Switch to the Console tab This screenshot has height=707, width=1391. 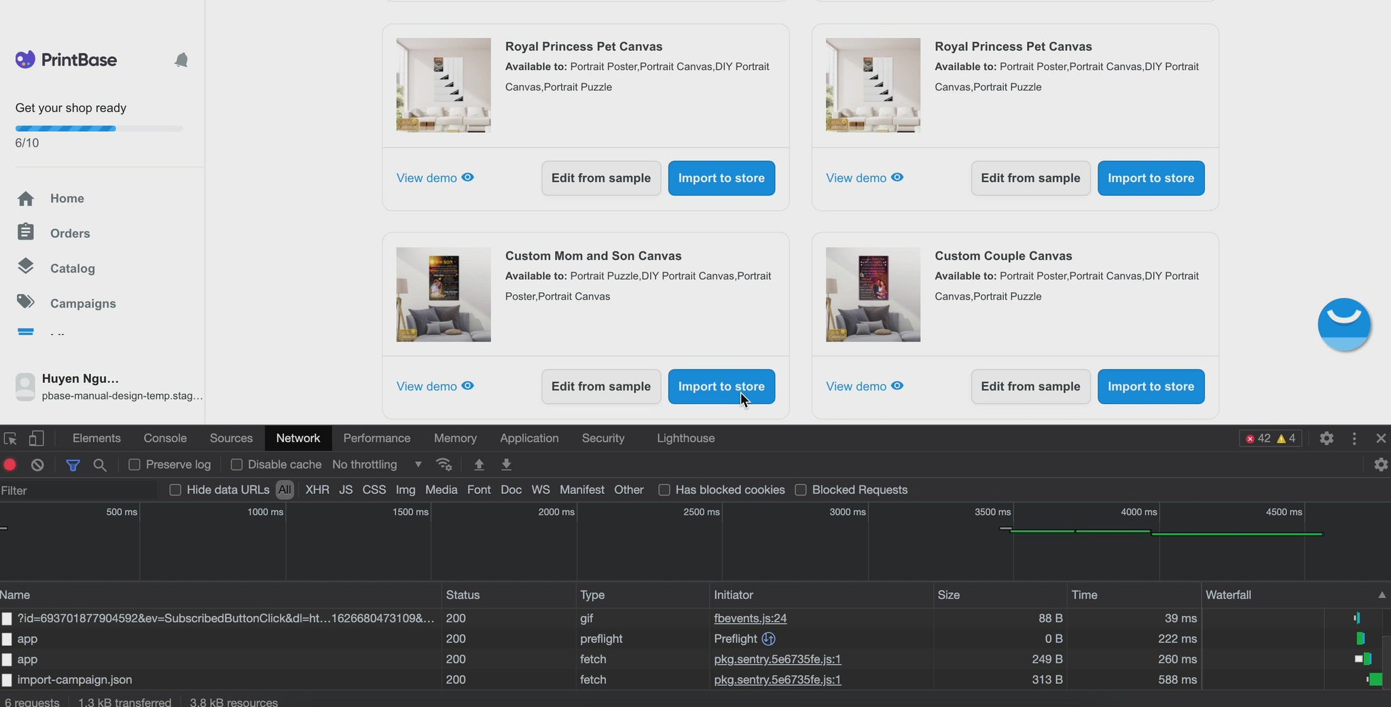(x=165, y=439)
